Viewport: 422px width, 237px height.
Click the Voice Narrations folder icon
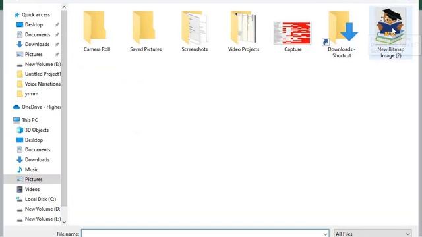tap(20, 84)
